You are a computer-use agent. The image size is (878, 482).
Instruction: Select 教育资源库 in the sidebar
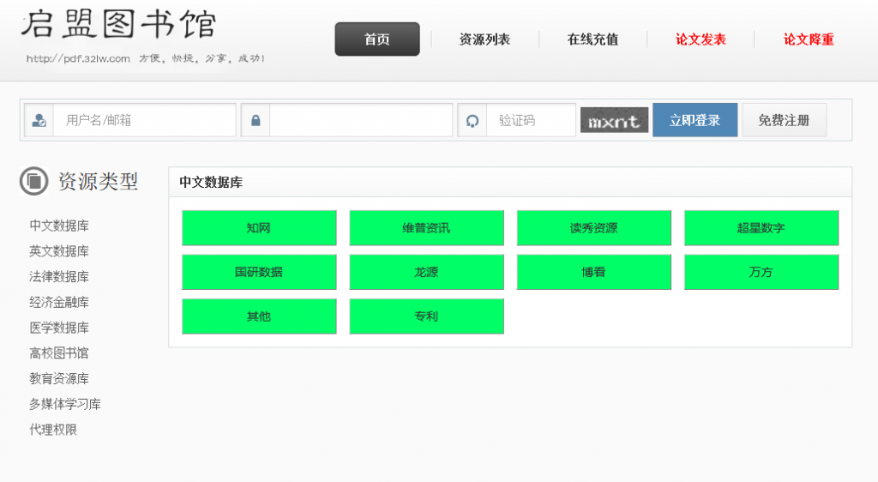[59, 378]
